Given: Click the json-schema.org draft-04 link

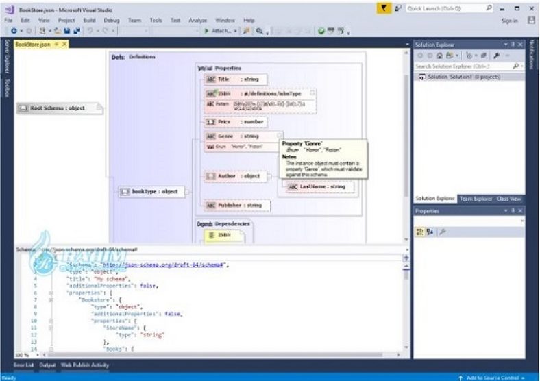Looking at the screenshot, I should coord(163,265).
